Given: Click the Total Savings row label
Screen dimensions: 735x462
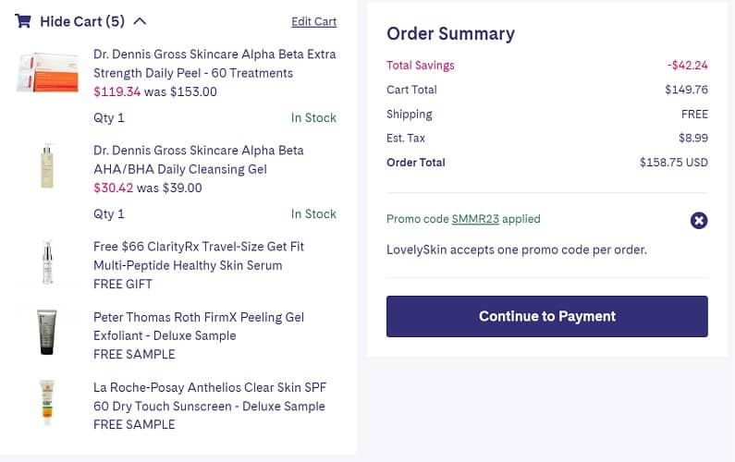Looking at the screenshot, I should [x=420, y=66].
